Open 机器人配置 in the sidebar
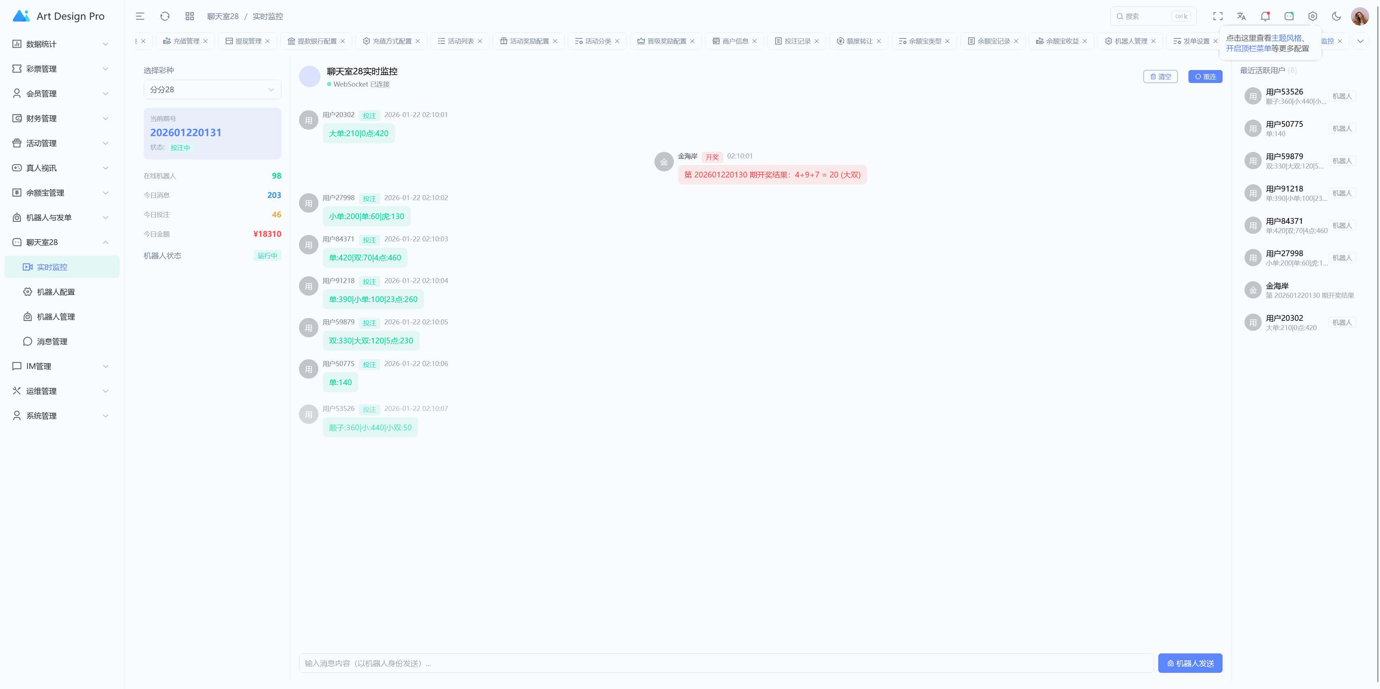 coord(56,292)
